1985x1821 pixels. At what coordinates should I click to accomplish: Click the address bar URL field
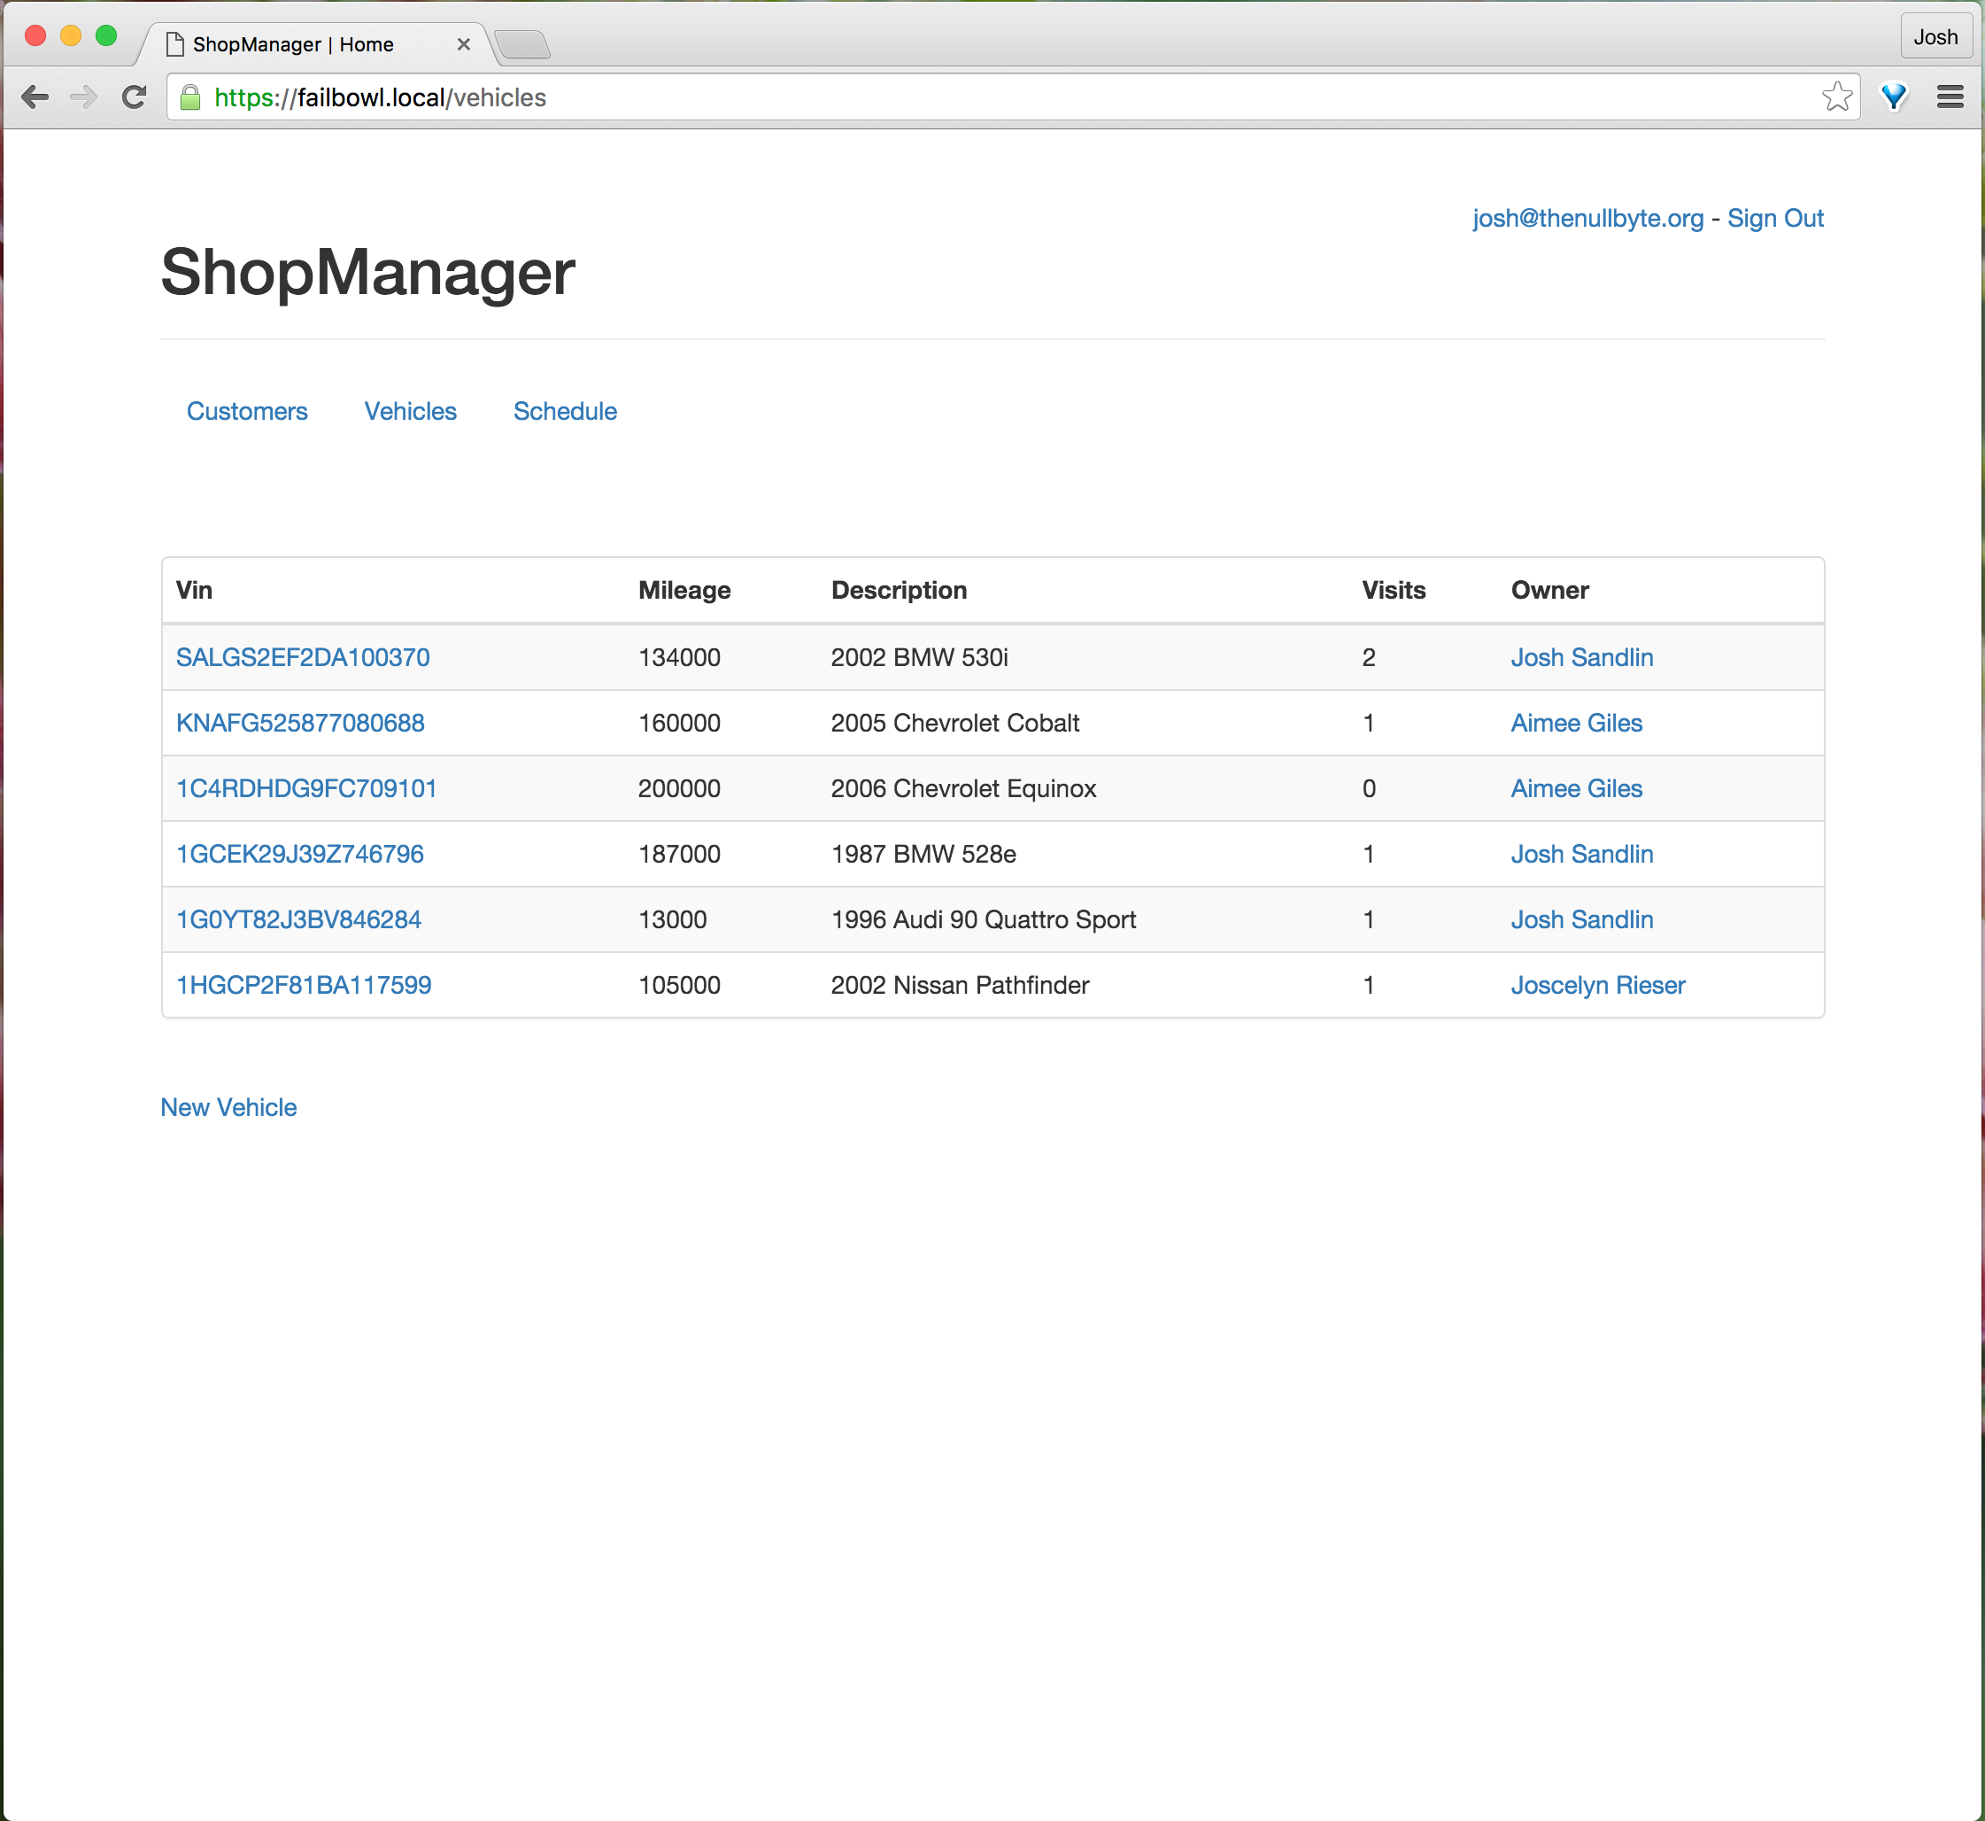pos(985,97)
